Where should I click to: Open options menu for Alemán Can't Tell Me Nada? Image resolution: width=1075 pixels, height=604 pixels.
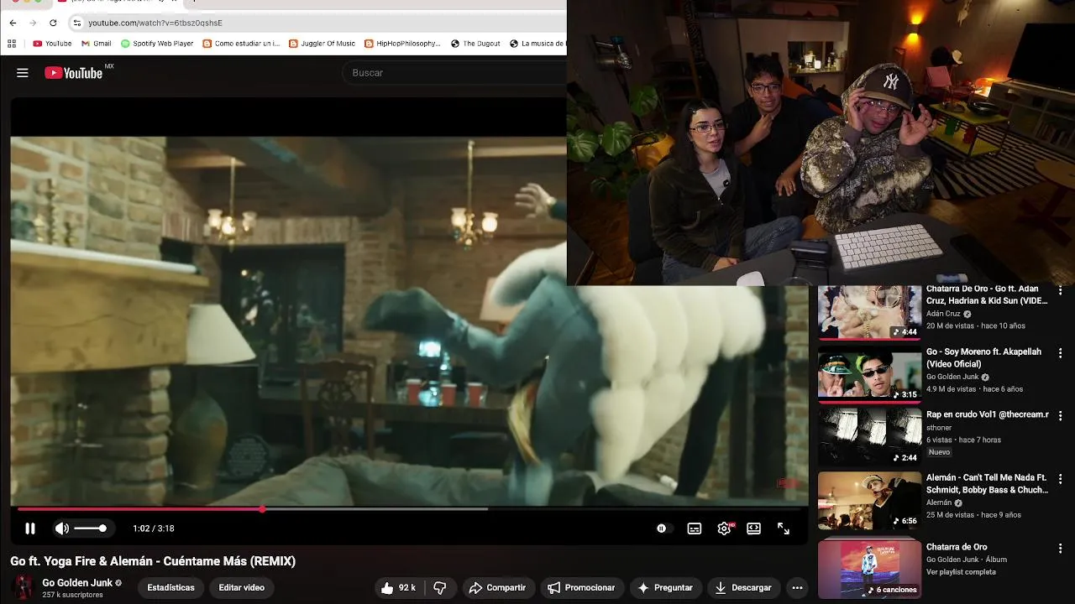pyautogui.click(x=1061, y=479)
